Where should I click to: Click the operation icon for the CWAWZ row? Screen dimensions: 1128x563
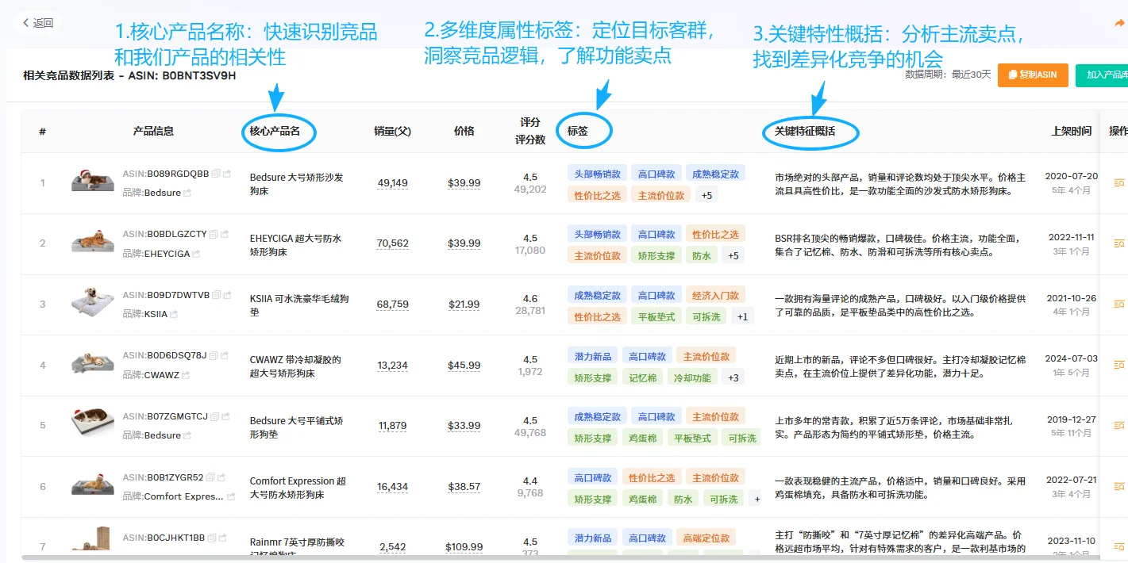pos(1119,365)
